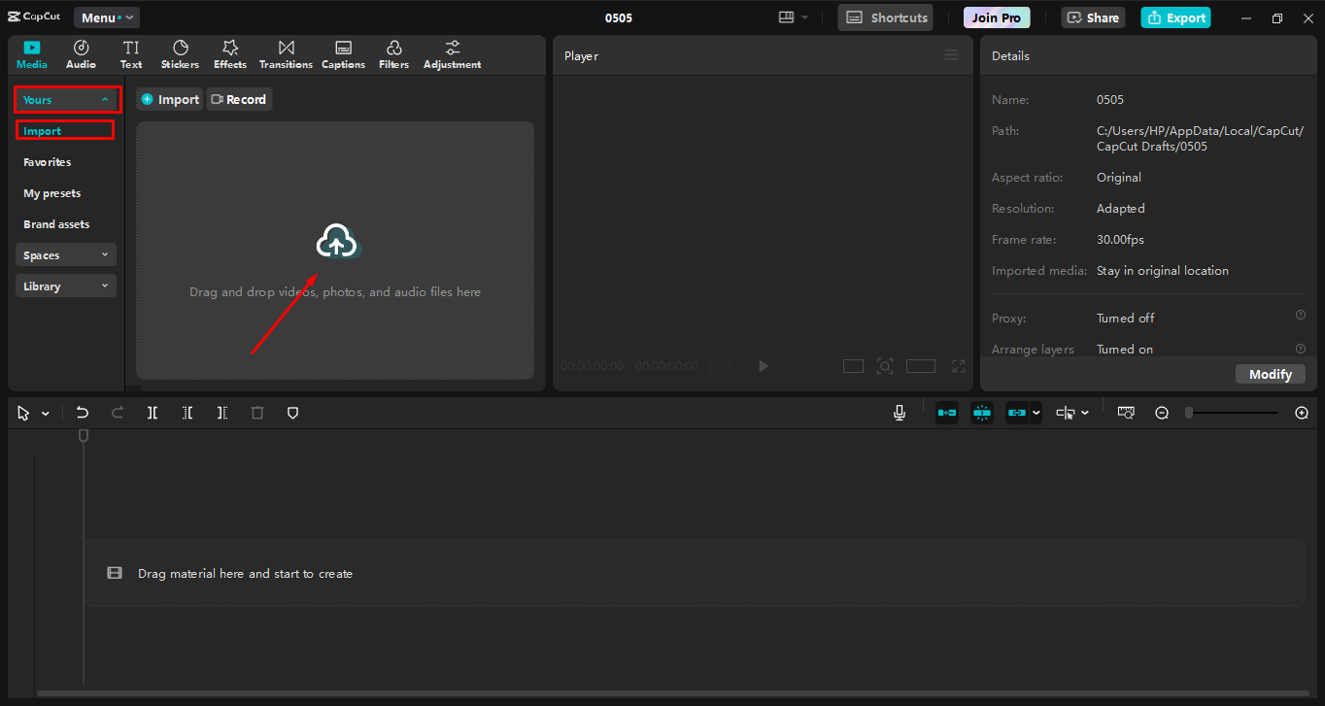Toggle linked selection in the timeline toolbar
The height and width of the screenshot is (706, 1325).
pyautogui.click(x=1017, y=412)
